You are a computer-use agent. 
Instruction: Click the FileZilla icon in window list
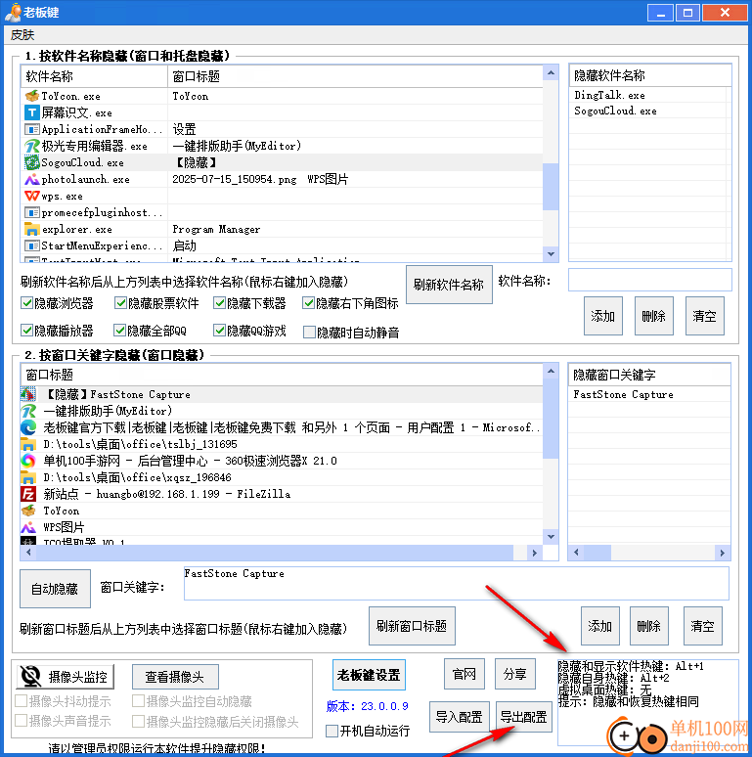point(28,494)
